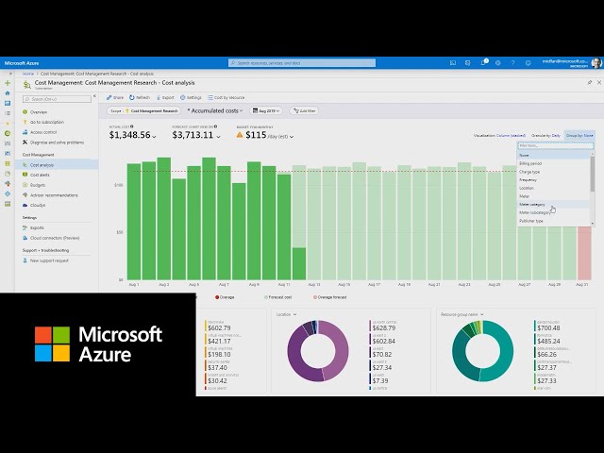Open Cloud connectors (Preview)
This screenshot has width=604, height=453.
[x=57, y=238]
